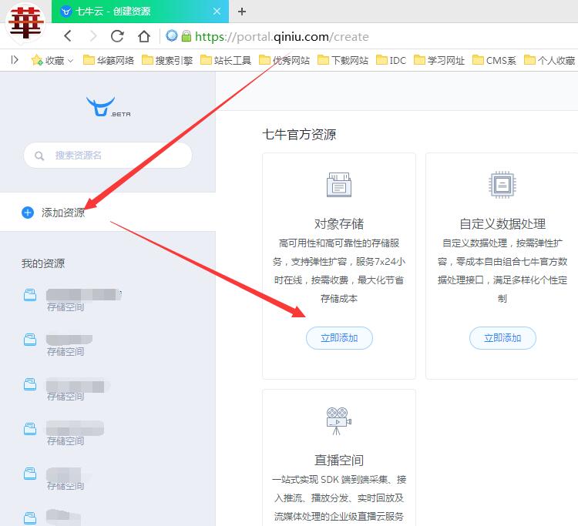The image size is (578, 526).
Task: Select 添加资源 in the sidebar
Action: pyautogui.click(x=108, y=212)
